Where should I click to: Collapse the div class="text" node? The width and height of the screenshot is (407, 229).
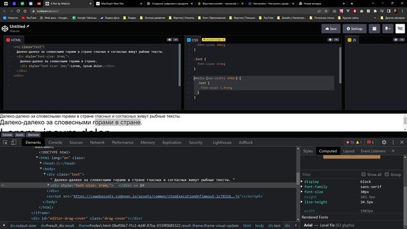[x=45, y=174]
